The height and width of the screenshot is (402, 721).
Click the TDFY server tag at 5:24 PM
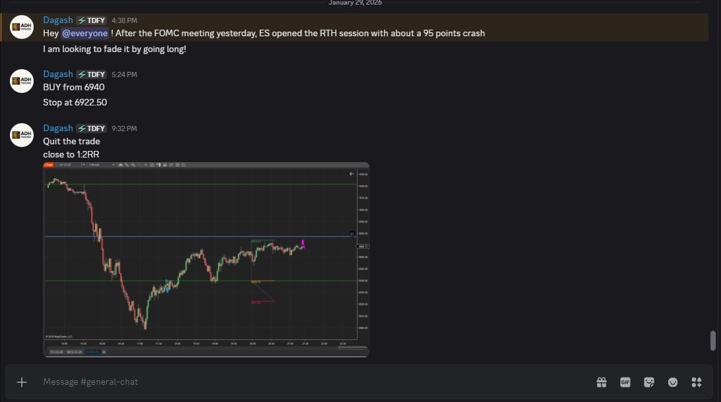click(x=92, y=74)
